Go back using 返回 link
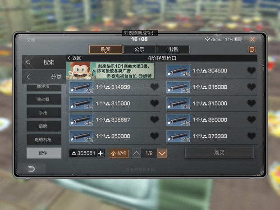Screen dimensions: 280x210 point(75,58)
